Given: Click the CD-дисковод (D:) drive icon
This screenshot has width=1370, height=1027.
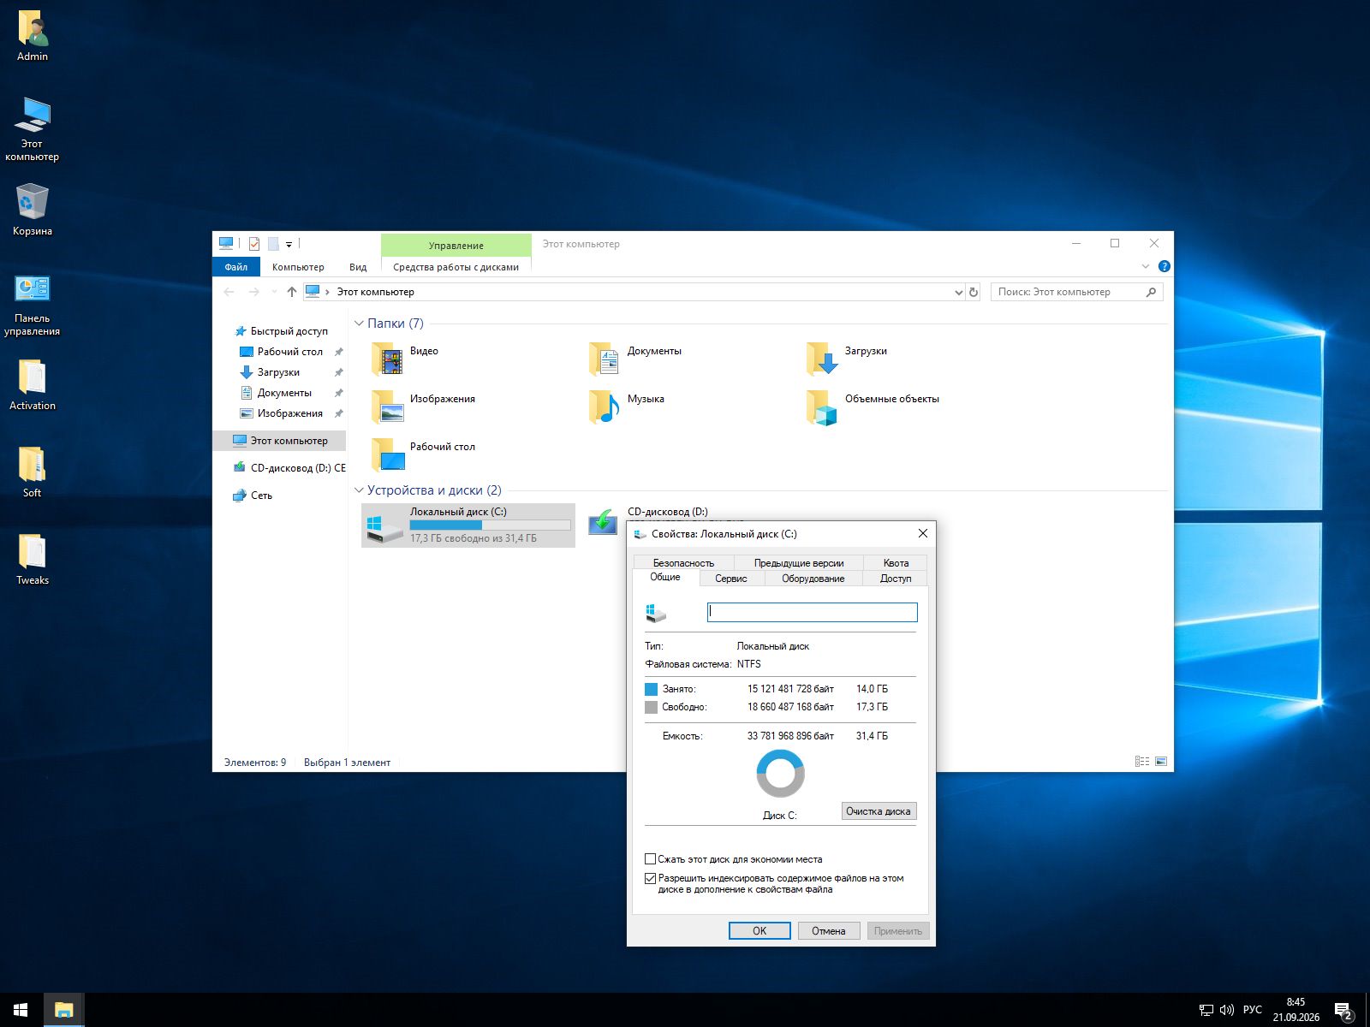Looking at the screenshot, I should click(x=603, y=520).
